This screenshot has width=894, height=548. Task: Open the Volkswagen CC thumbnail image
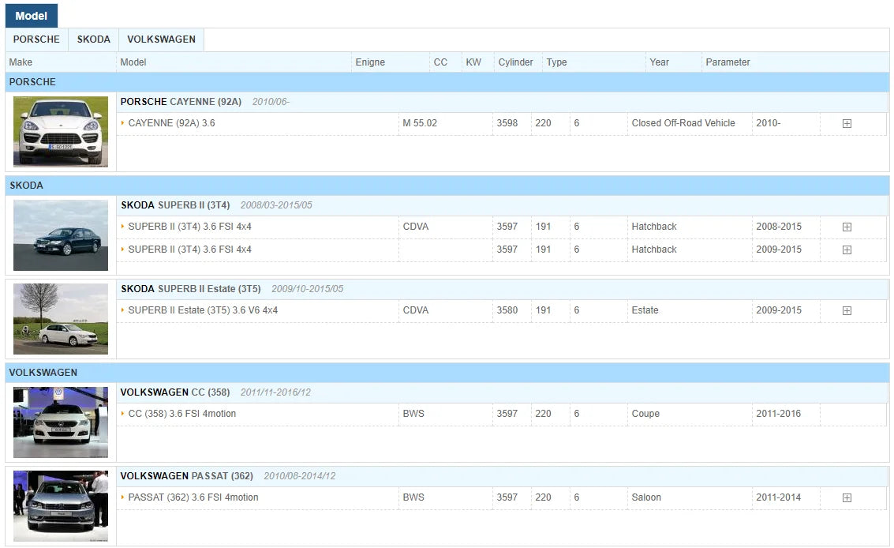click(61, 422)
